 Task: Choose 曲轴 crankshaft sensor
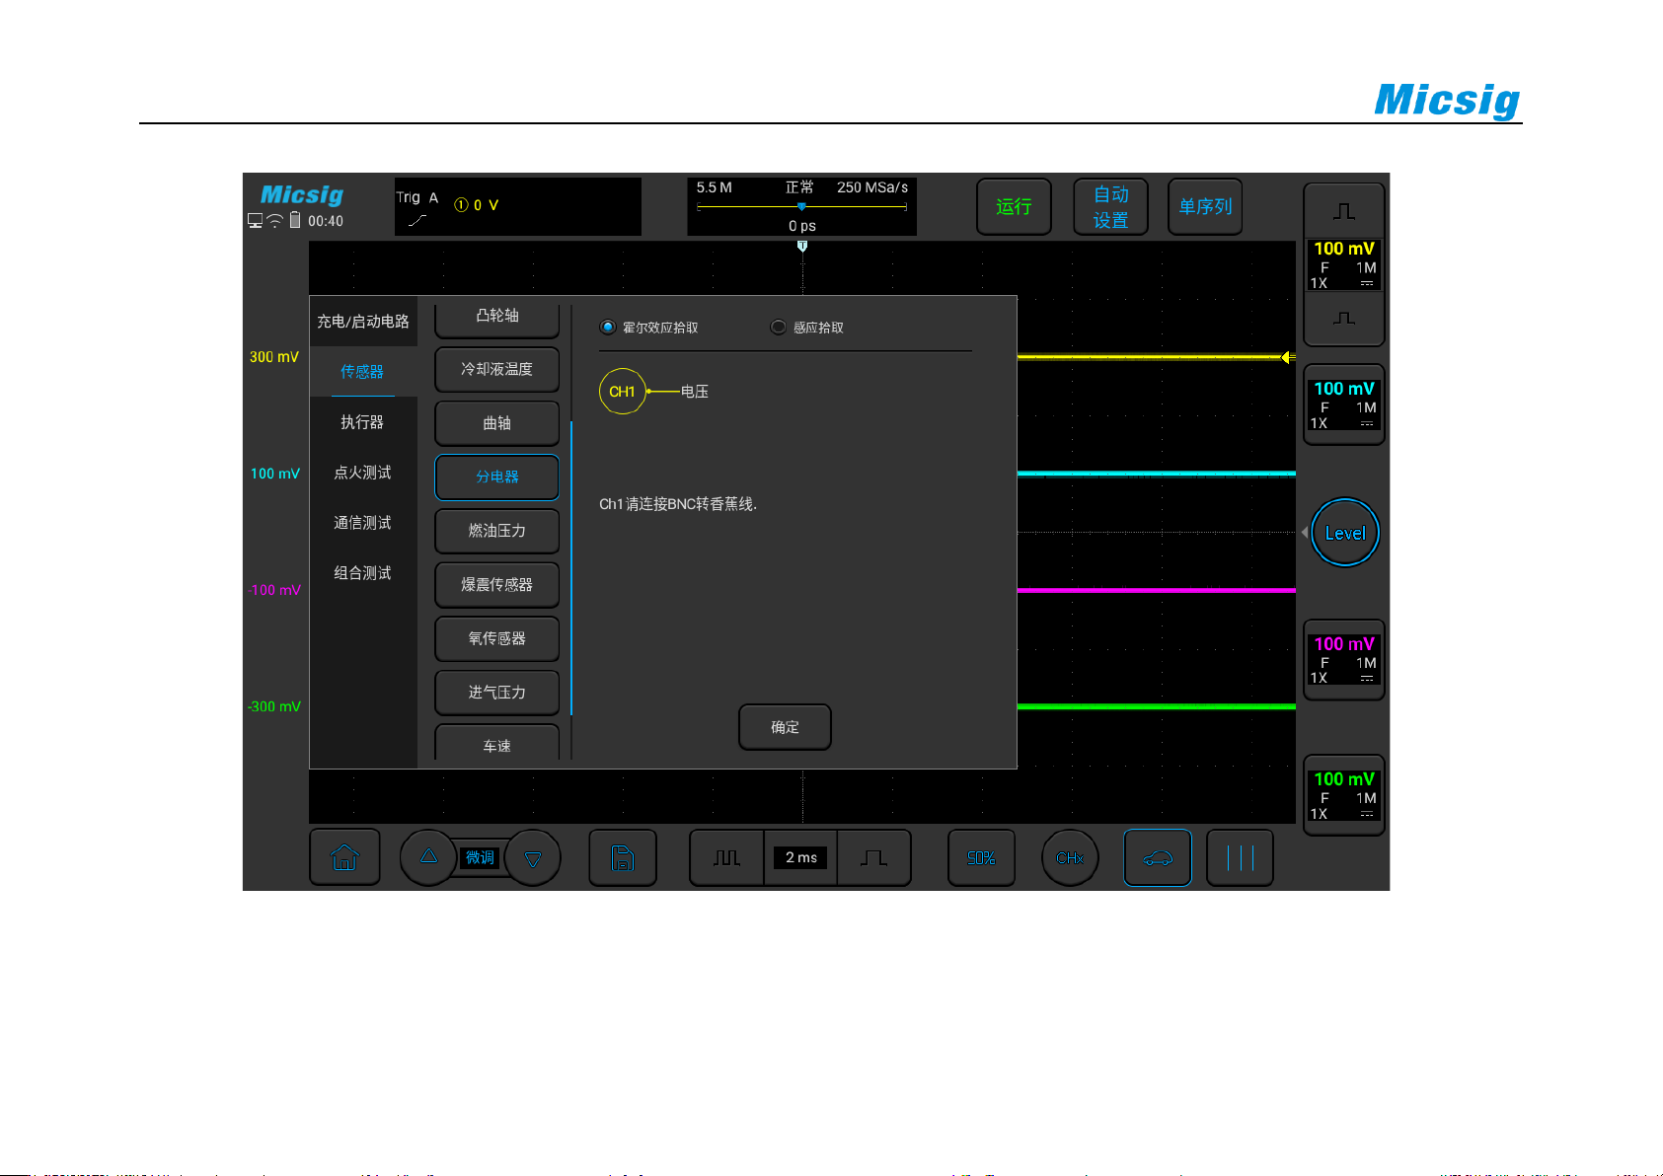(x=496, y=423)
